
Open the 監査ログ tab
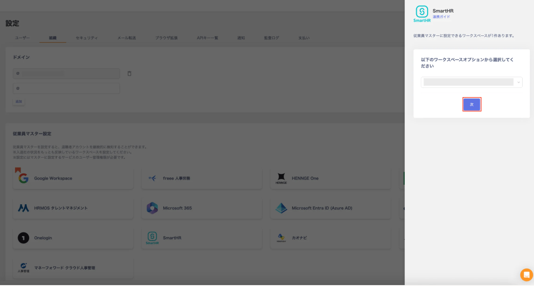click(272, 38)
